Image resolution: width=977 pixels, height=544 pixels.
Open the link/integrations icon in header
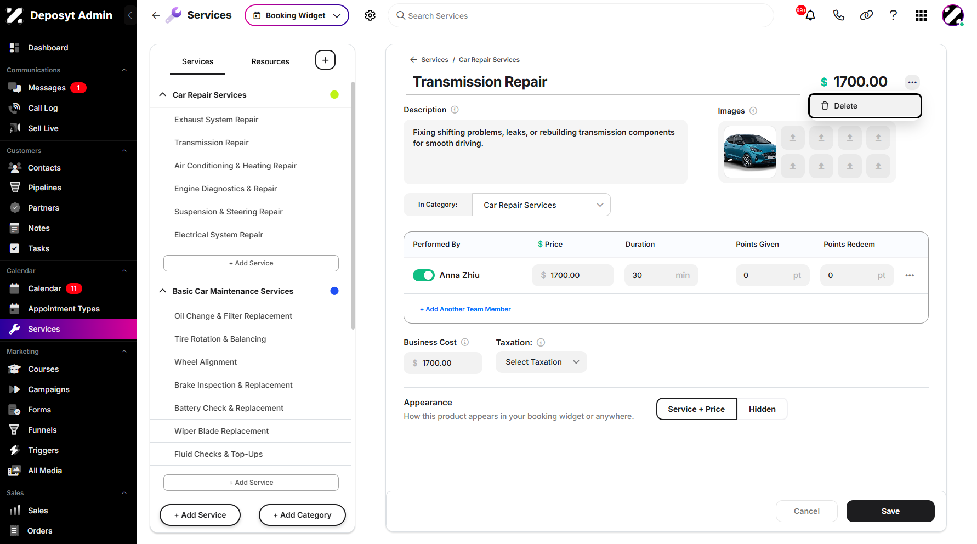pyautogui.click(x=866, y=15)
